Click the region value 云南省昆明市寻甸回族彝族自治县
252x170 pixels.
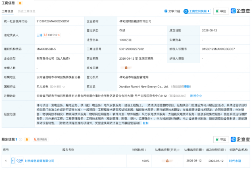click(x=58, y=77)
